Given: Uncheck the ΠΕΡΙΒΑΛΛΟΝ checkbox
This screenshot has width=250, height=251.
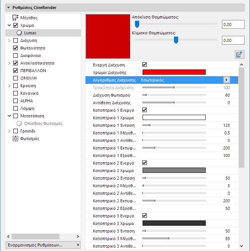Looking at the screenshot, I should [x=16, y=71].
